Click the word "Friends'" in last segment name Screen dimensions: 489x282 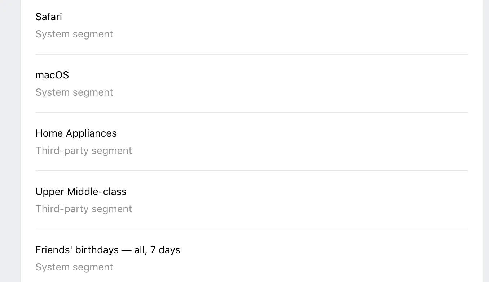pyautogui.click(x=54, y=250)
